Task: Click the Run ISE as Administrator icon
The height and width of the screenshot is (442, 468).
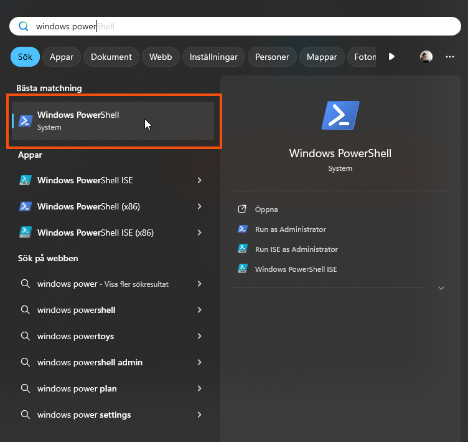Action: [x=242, y=249]
